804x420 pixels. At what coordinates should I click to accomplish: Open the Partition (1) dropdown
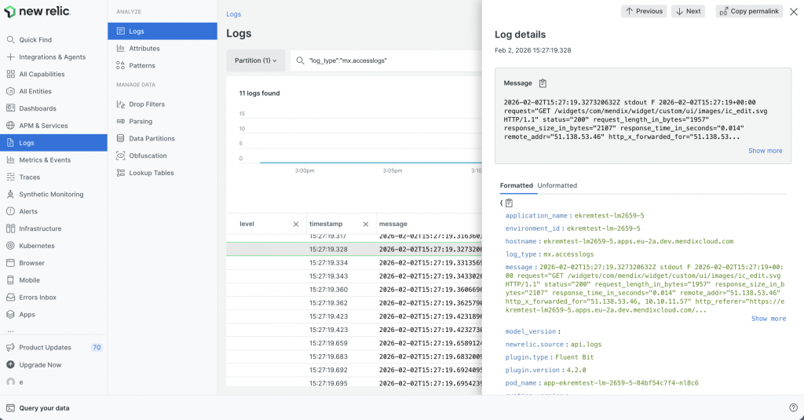(255, 60)
